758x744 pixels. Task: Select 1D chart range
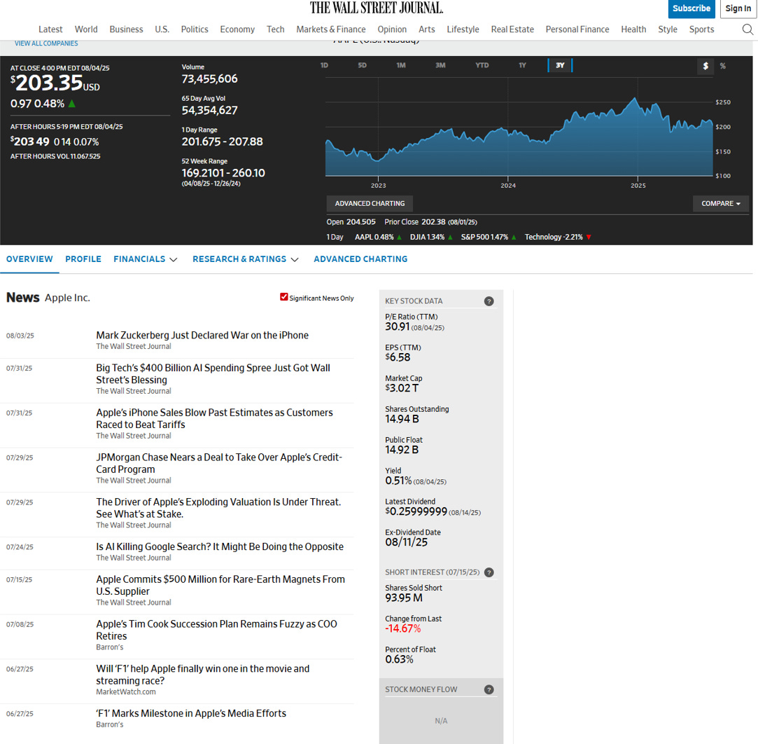324,65
